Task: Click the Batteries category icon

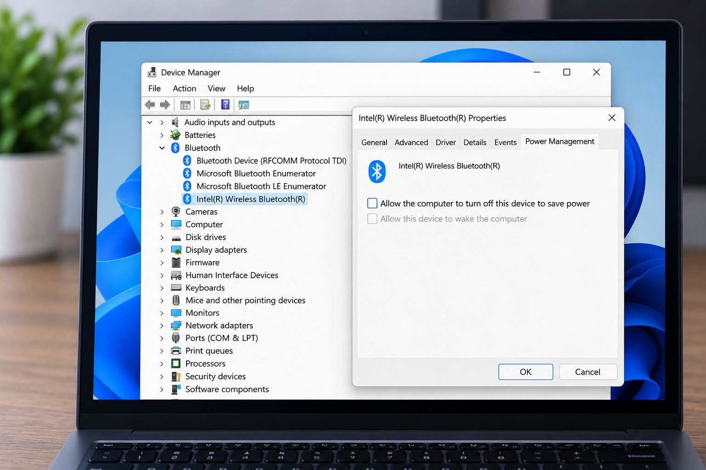Action: [x=176, y=135]
